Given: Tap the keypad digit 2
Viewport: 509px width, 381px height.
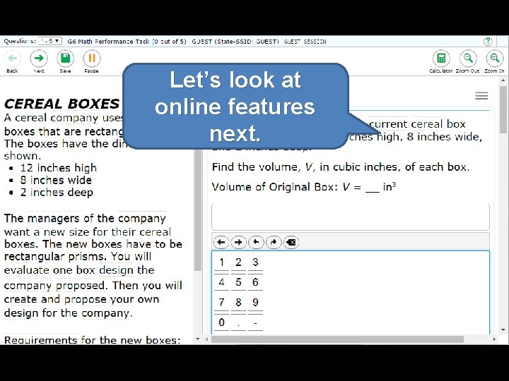Looking at the screenshot, I should point(238,262).
